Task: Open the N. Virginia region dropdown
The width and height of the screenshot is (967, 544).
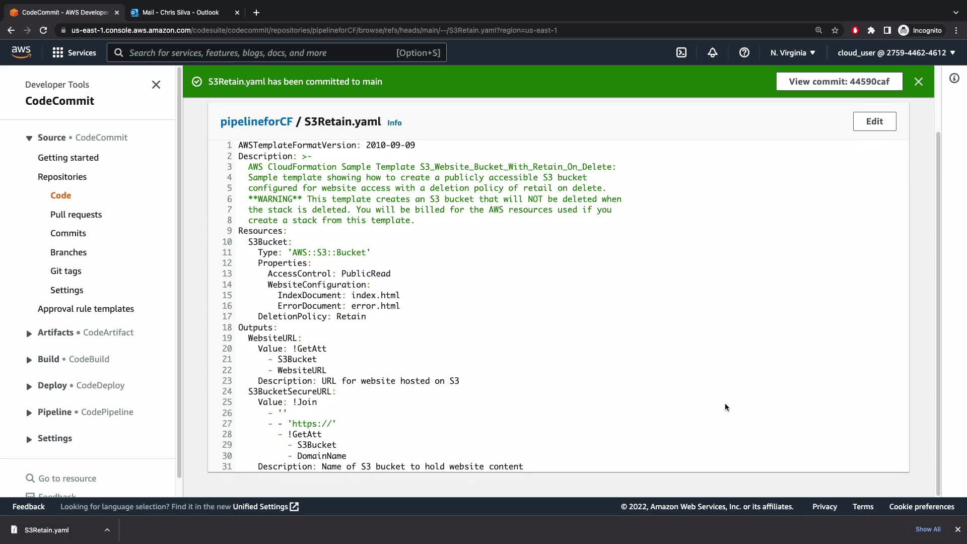Action: pos(792,52)
